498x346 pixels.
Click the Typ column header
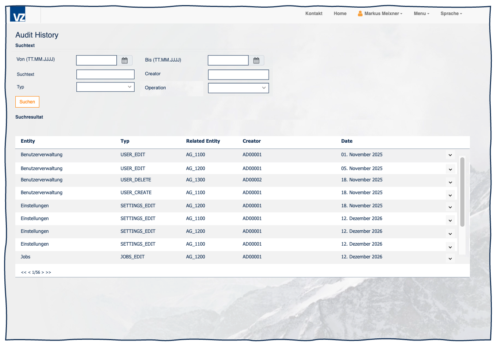(125, 141)
